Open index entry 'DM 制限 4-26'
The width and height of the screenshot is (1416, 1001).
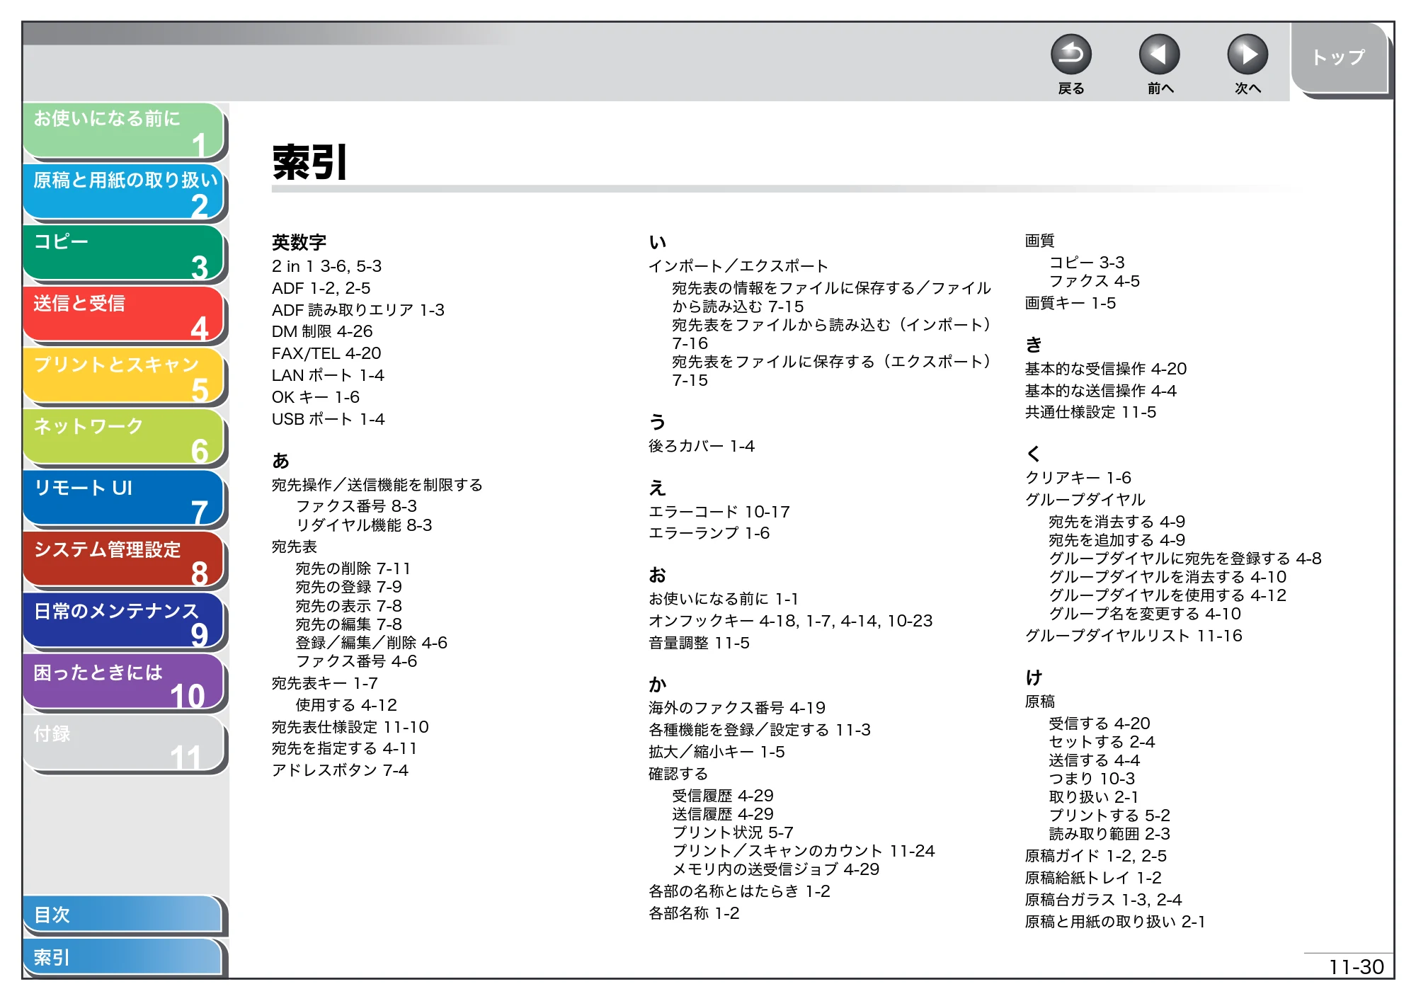pos(322,331)
